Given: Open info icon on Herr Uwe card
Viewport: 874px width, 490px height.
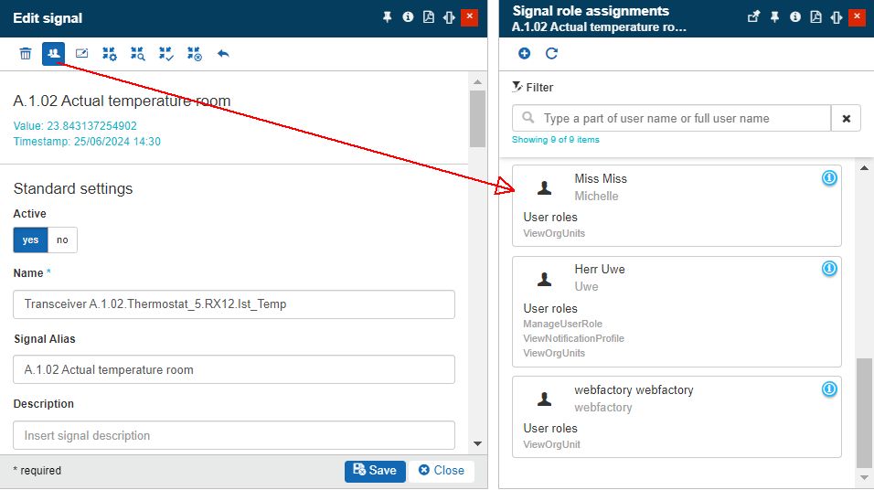Looking at the screenshot, I should 829,269.
